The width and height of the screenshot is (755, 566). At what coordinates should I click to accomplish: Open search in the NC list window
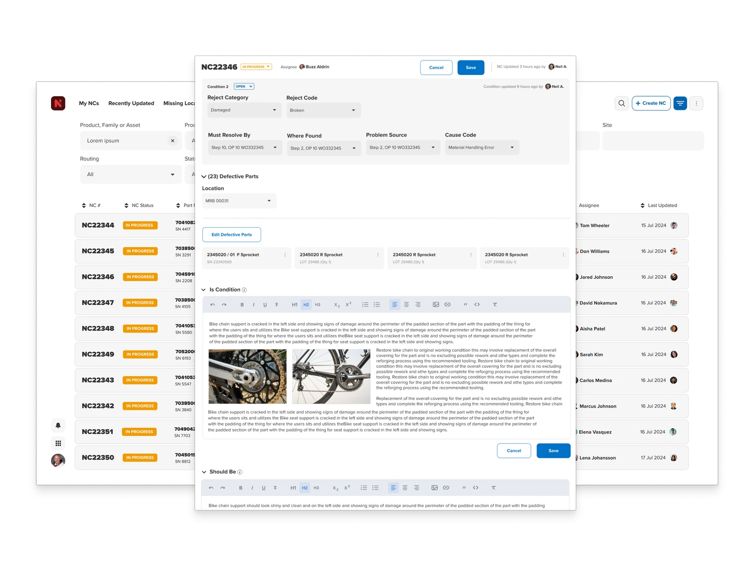(622, 103)
